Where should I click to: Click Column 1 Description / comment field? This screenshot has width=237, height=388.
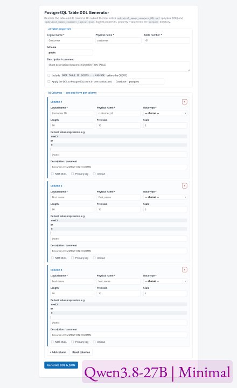pos(119,167)
